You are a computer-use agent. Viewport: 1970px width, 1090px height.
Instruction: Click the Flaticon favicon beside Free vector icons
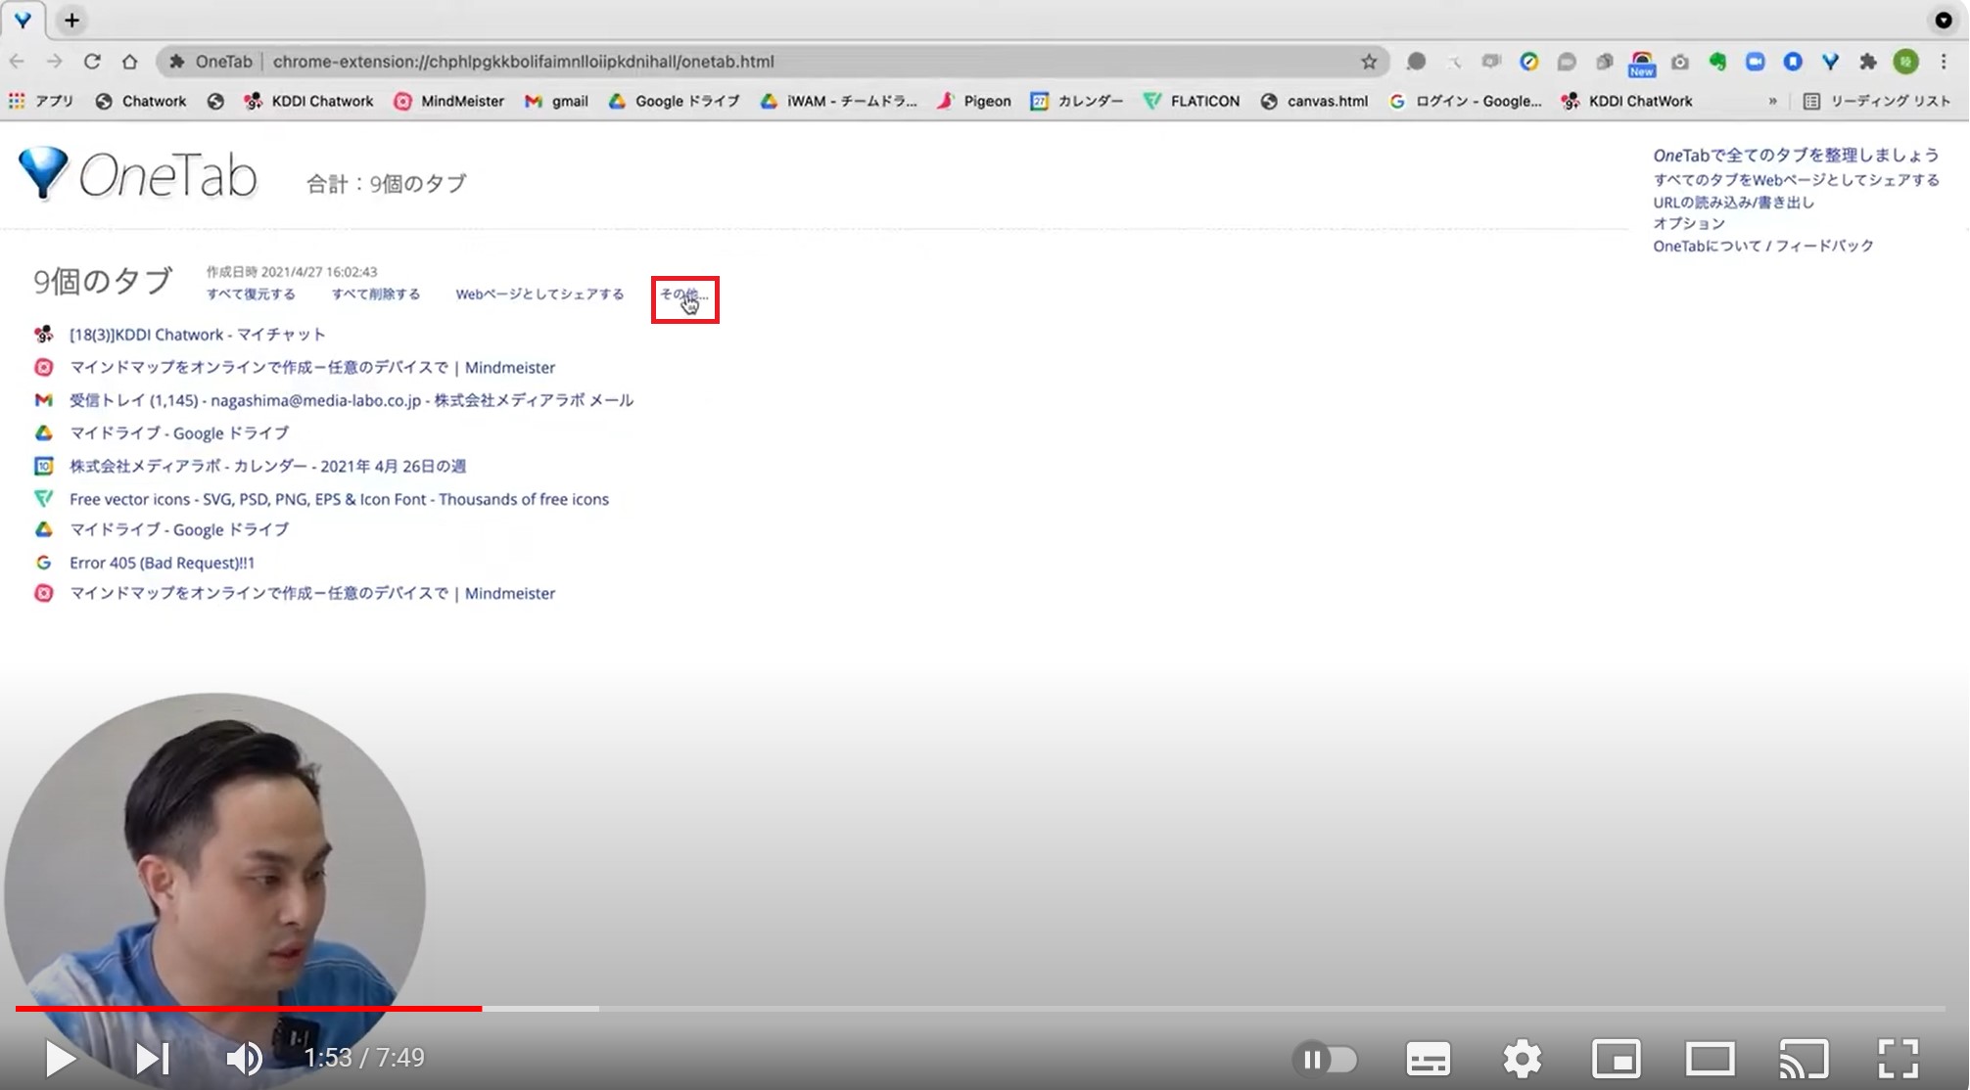43,499
